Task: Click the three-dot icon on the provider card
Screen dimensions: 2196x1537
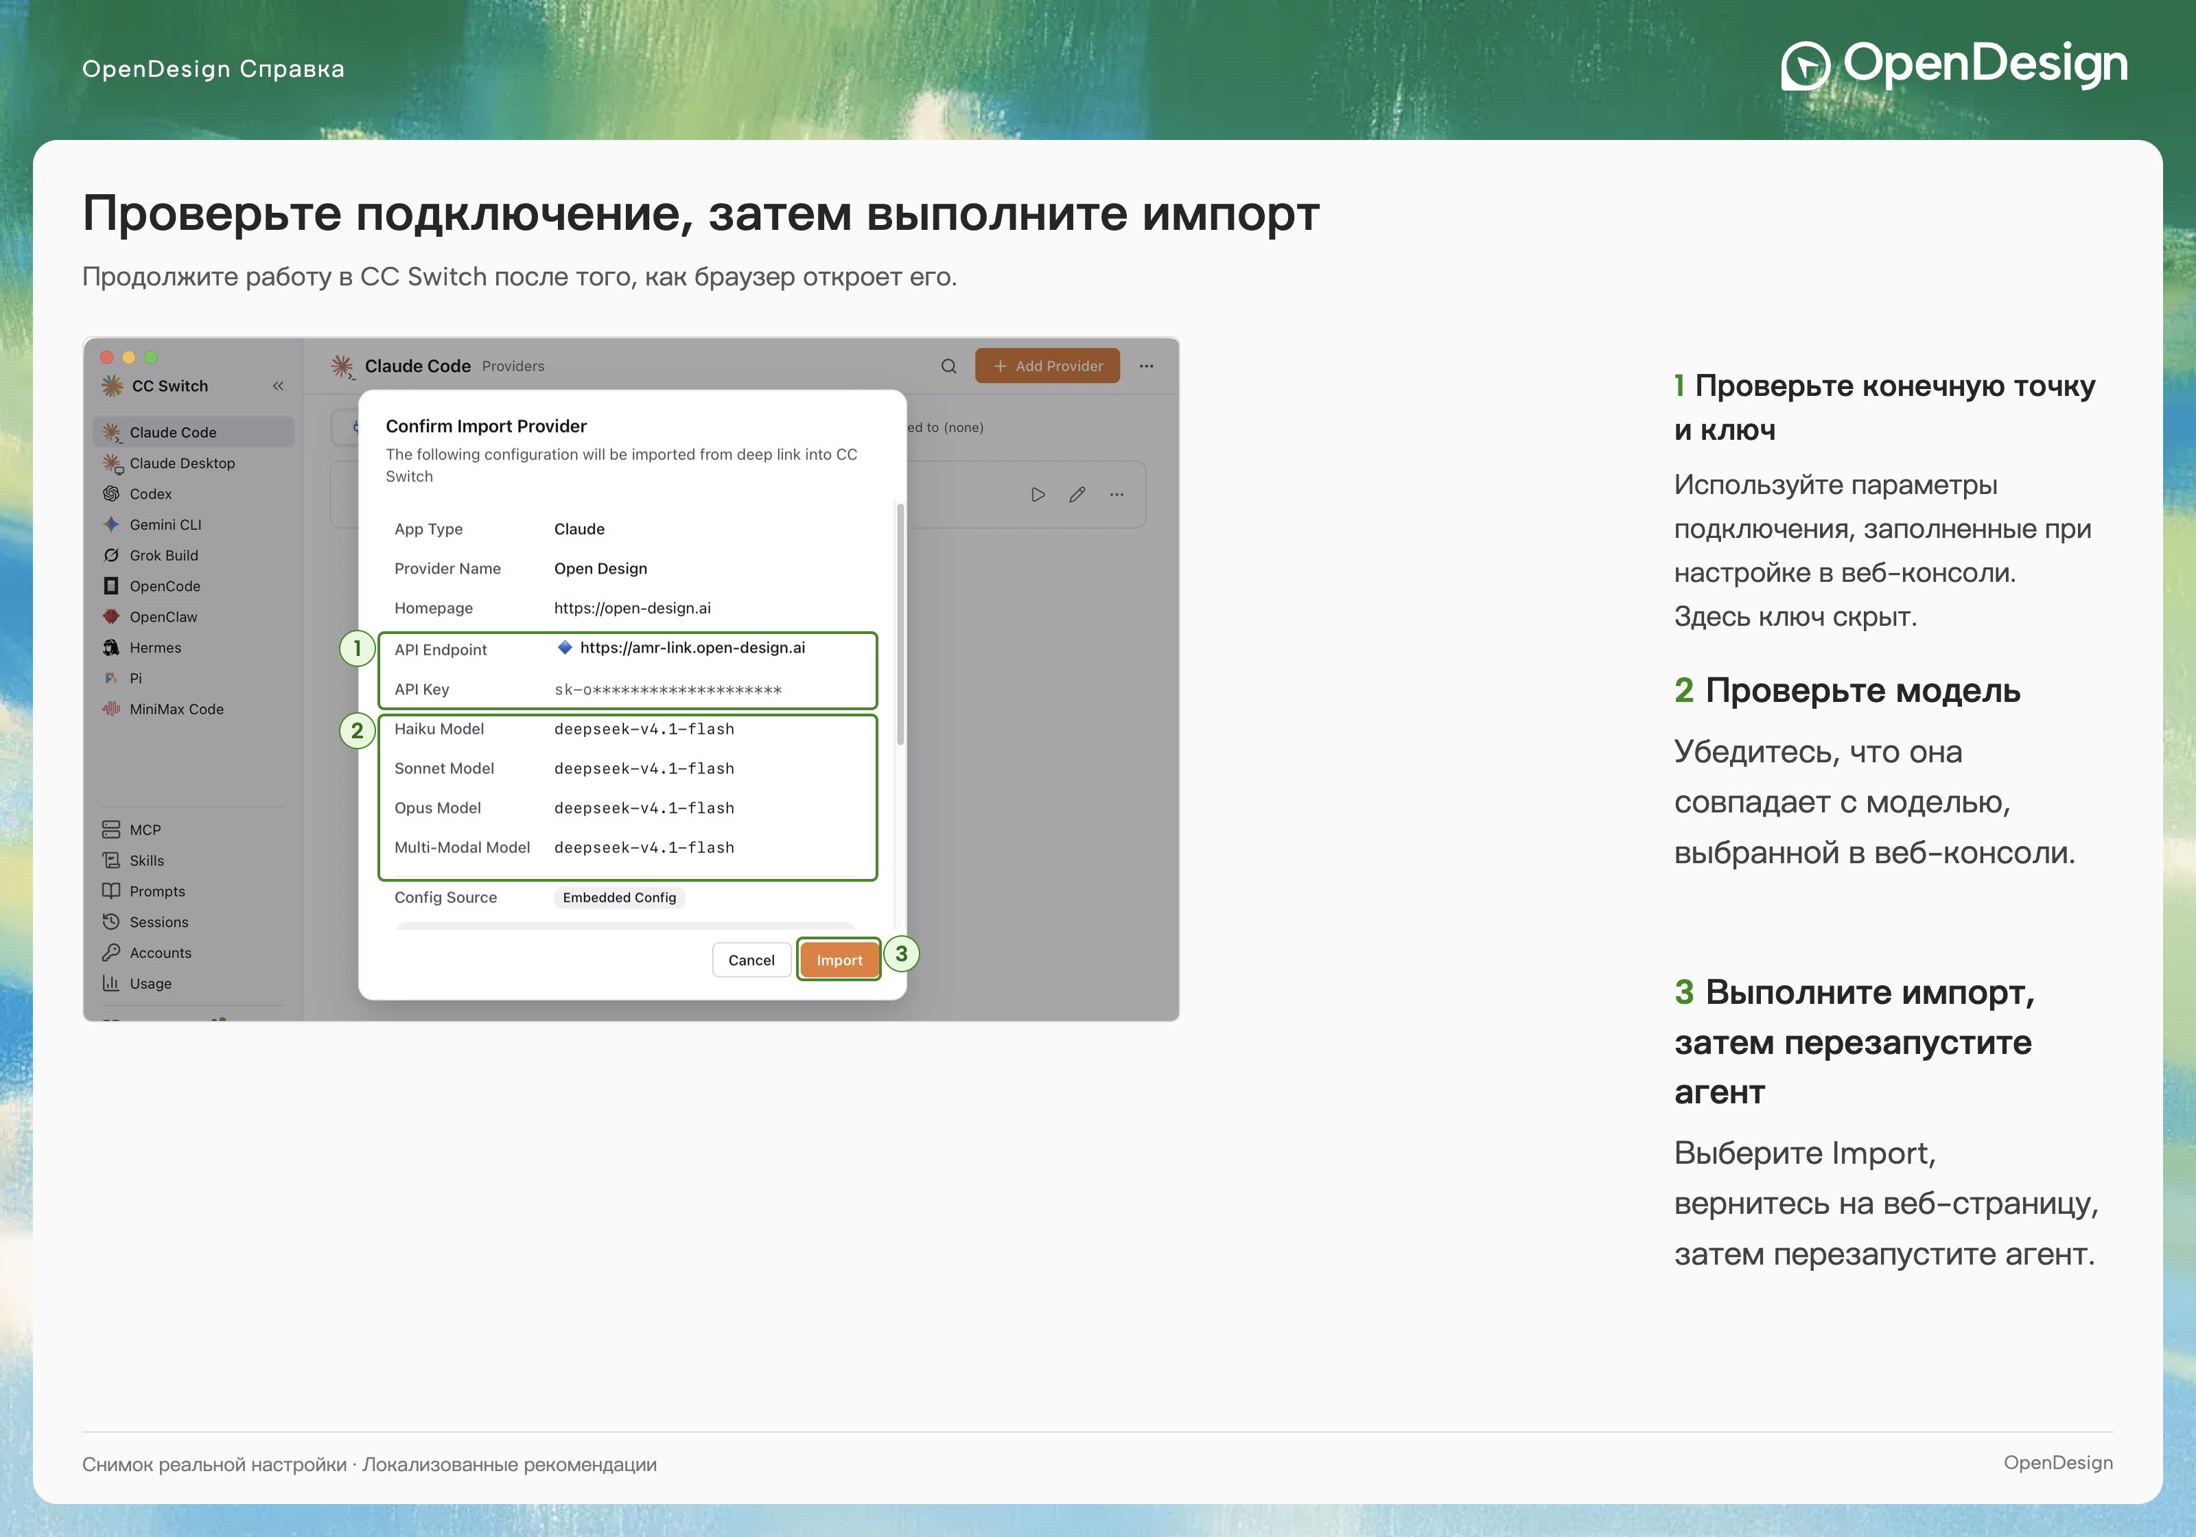Action: [1116, 495]
